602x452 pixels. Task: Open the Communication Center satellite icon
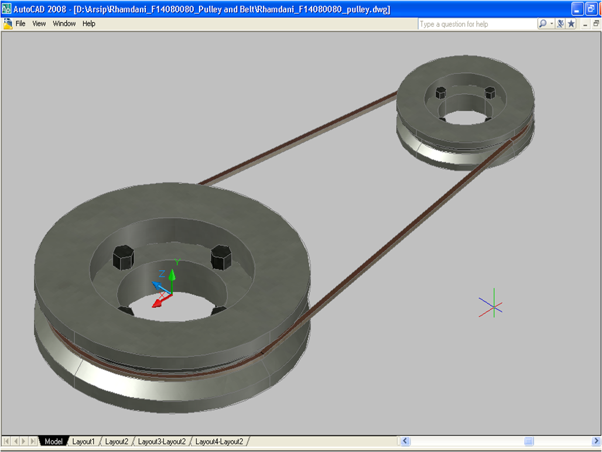(560, 24)
